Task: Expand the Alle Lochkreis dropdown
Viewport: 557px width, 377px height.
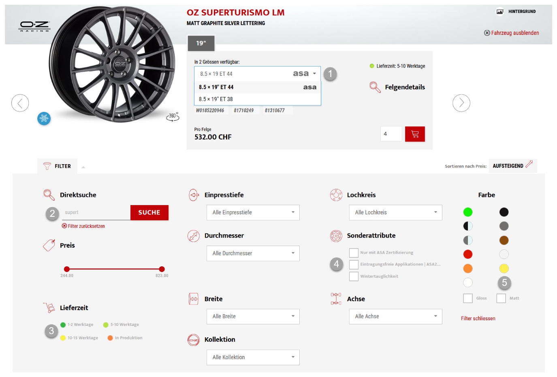Action: tap(395, 212)
